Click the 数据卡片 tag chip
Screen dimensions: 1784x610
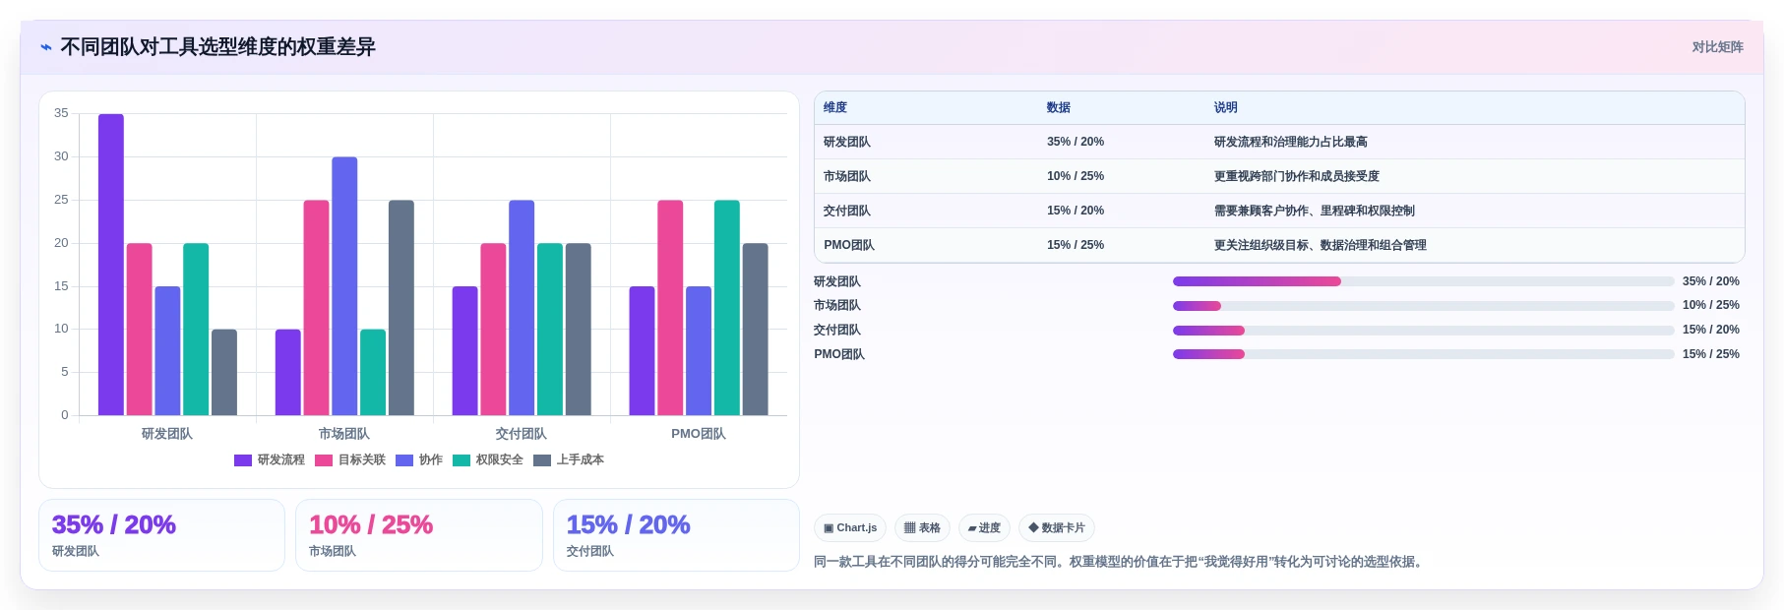click(x=1057, y=528)
